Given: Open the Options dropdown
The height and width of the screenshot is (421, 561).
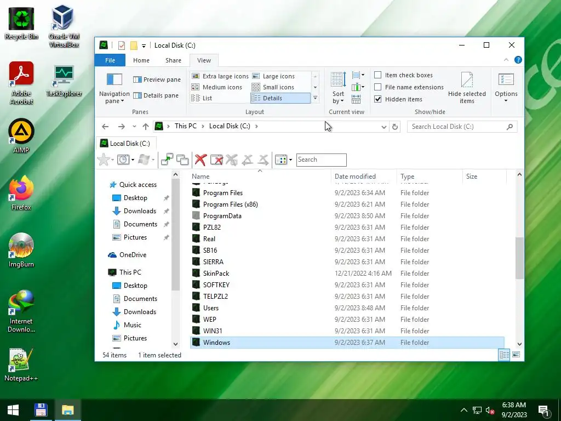Looking at the screenshot, I should click(506, 88).
